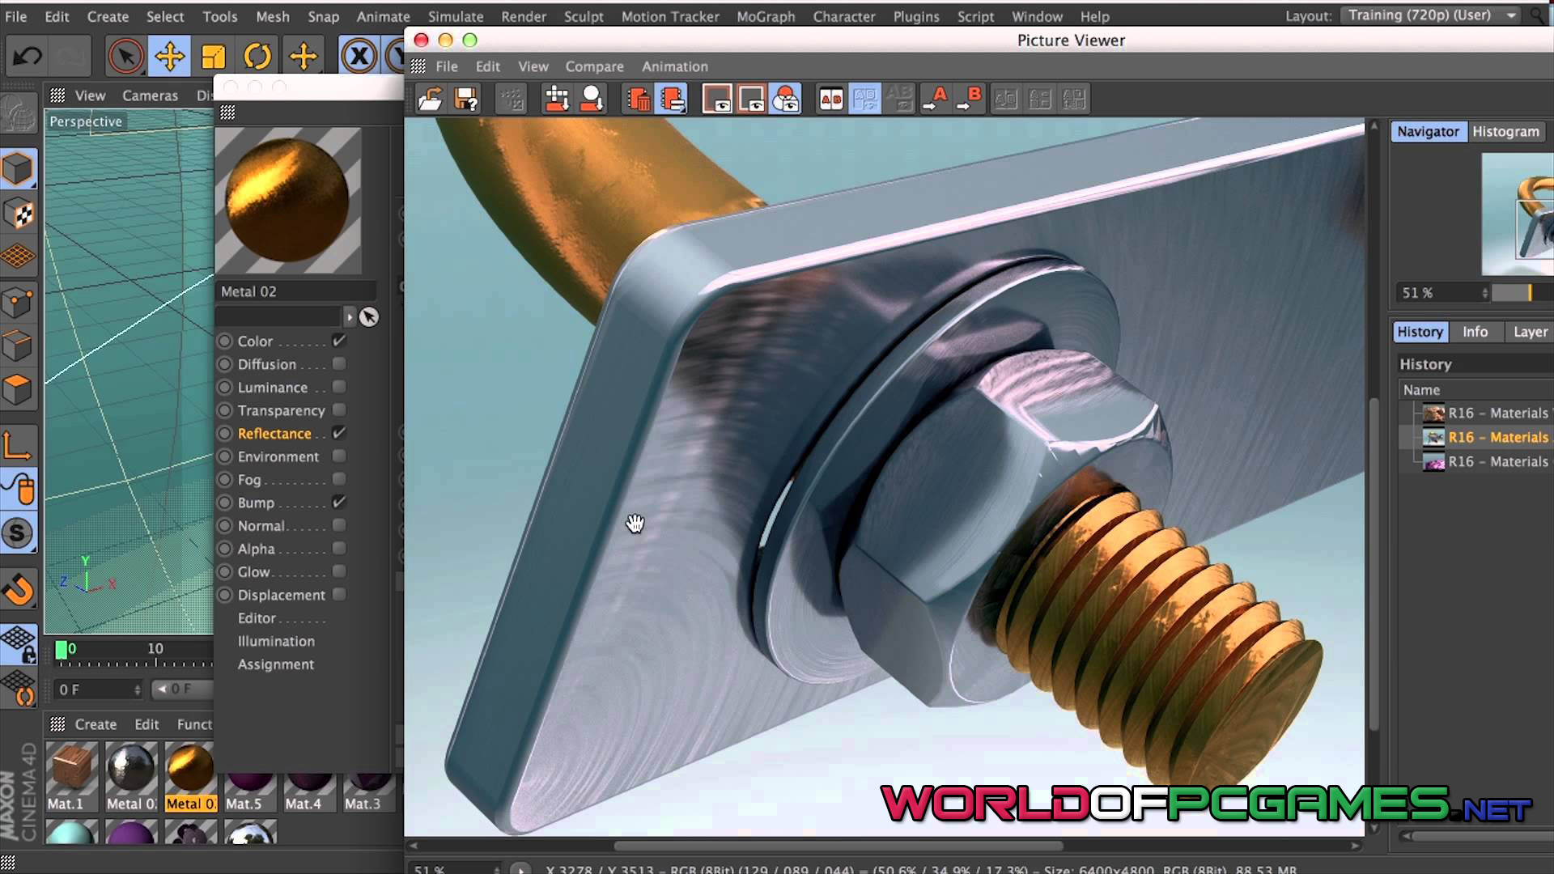The height and width of the screenshot is (874, 1554).
Task: Adjust the 0 F frame field stepper
Action: coord(138,689)
